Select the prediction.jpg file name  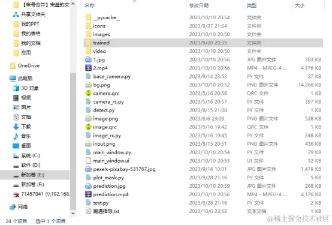(x=109, y=186)
